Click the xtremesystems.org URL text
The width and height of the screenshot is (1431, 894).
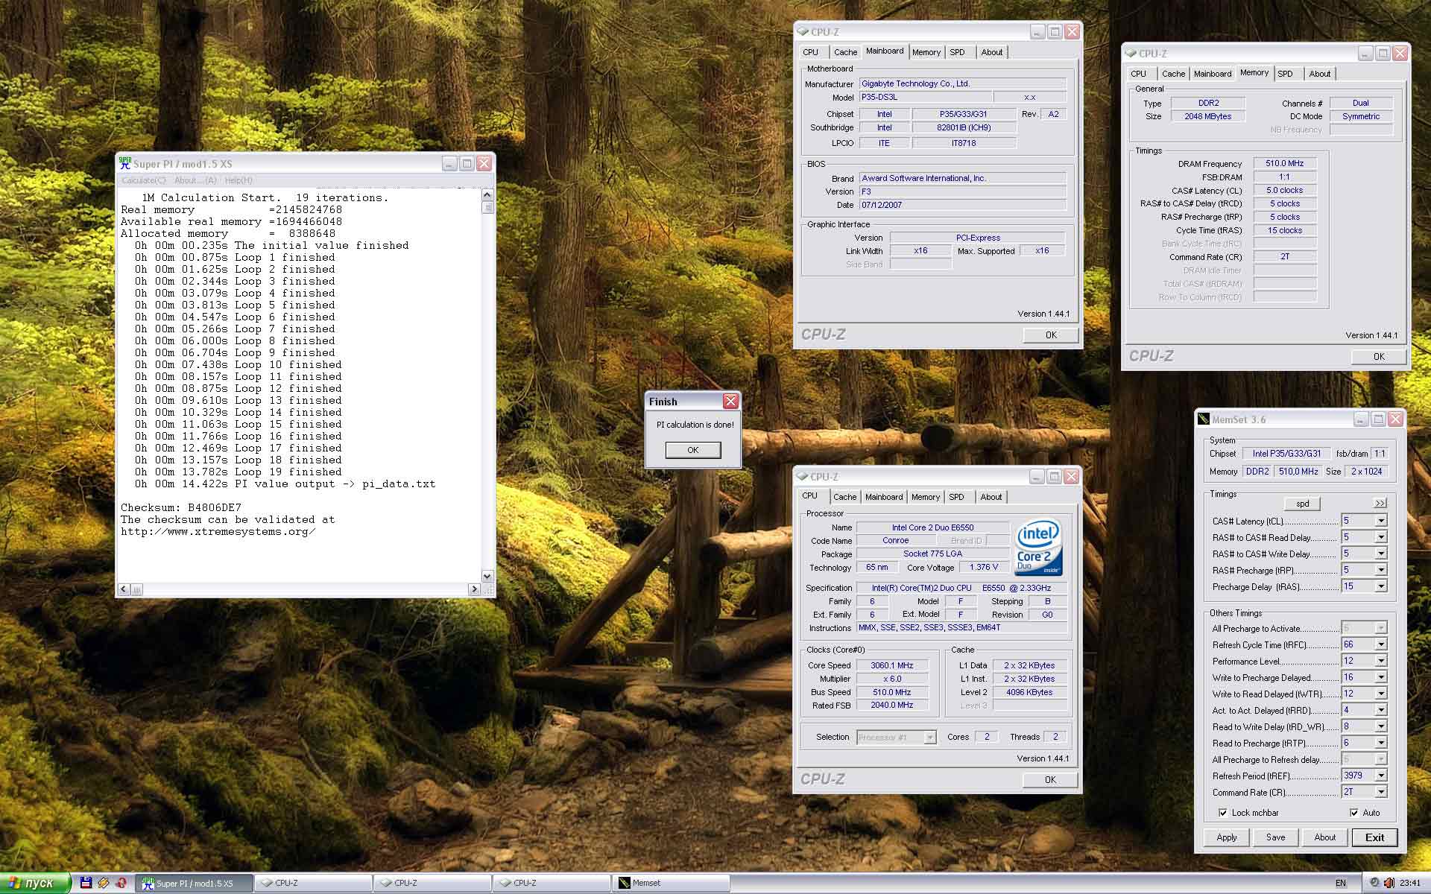click(x=218, y=532)
